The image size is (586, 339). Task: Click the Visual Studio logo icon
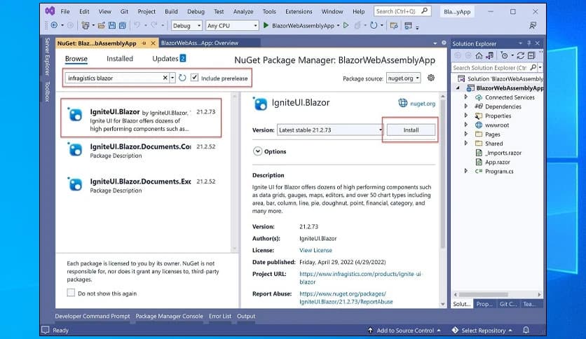click(x=50, y=11)
